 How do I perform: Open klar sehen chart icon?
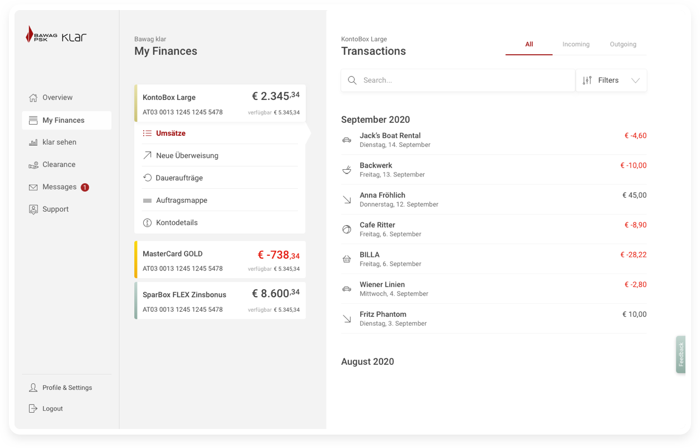pyautogui.click(x=33, y=142)
